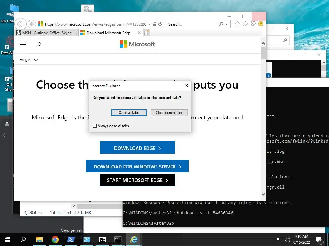Image resolution: width=329 pixels, height=246 pixels.
Task: Open Favorites star icon
Action: (245, 24)
